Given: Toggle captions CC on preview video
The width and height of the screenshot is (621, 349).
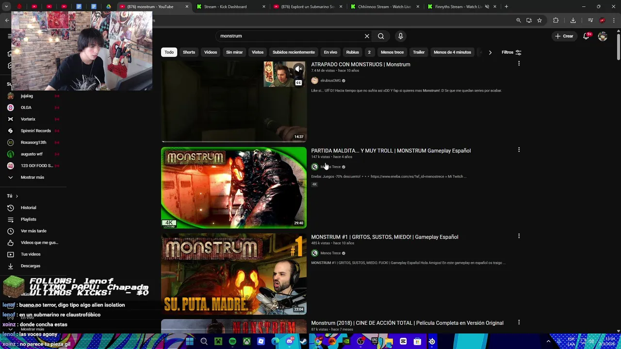Looking at the screenshot, I should [x=299, y=83].
